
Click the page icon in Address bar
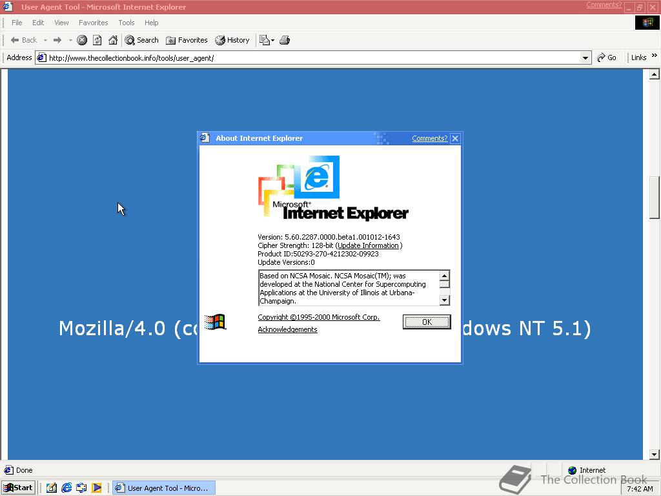click(41, 57)
